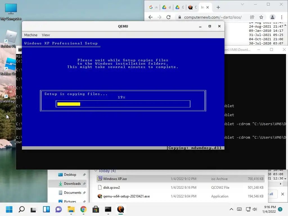The width and height of the screenshot is (288, 216).
Task: Open Documents in Explorer sidebar
Action: pos(67,193)
